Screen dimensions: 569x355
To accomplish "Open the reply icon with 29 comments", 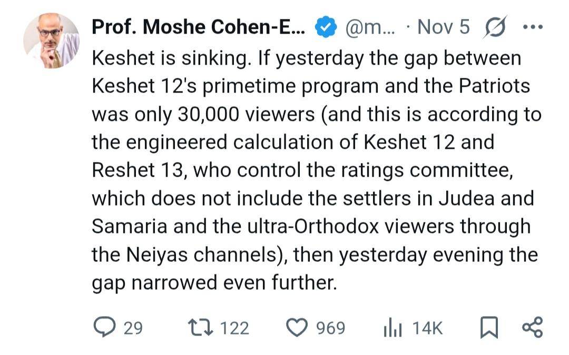I will point(104,328).
